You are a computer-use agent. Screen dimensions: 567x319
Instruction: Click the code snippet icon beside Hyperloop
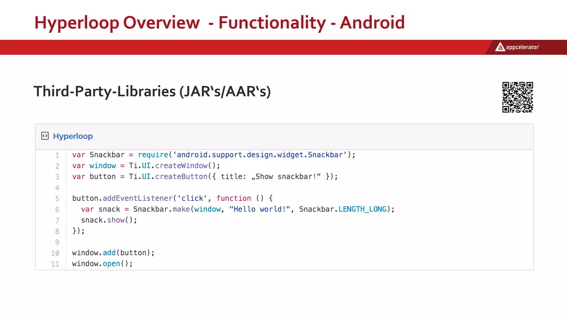point(45,136)
